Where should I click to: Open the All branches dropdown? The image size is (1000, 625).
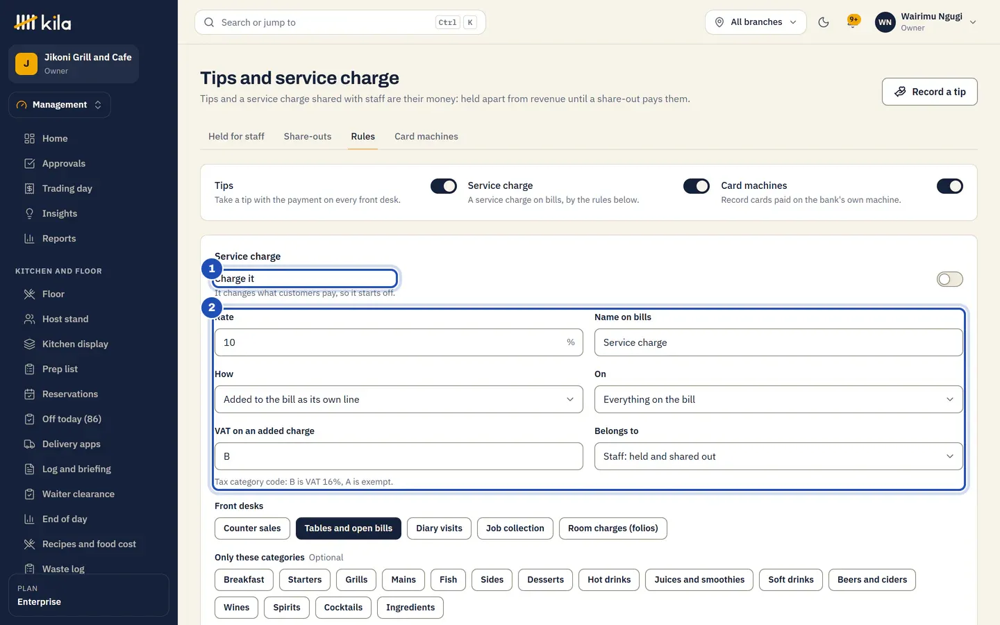point(756,22)
